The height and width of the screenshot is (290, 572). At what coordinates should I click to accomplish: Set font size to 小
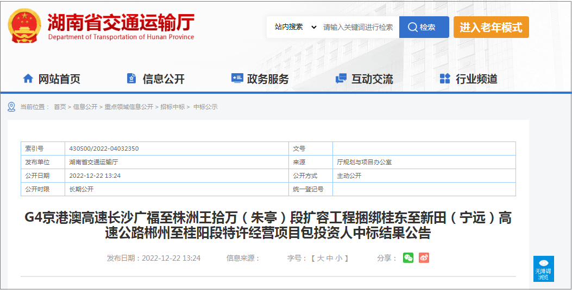pyautogui.click(x=339, y=258)
